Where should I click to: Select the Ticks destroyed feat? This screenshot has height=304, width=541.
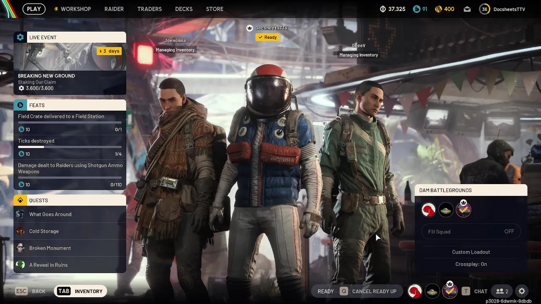click(70, 147)
